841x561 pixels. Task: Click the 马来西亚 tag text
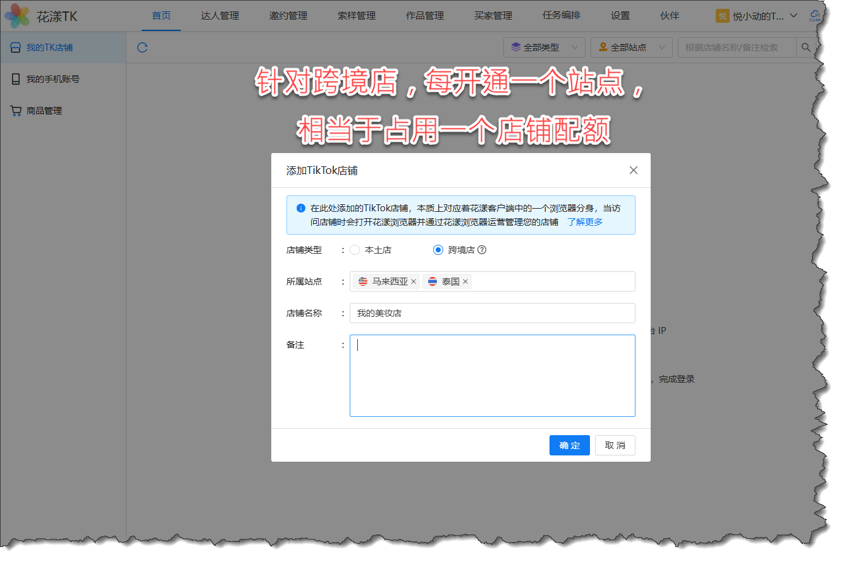390,281
